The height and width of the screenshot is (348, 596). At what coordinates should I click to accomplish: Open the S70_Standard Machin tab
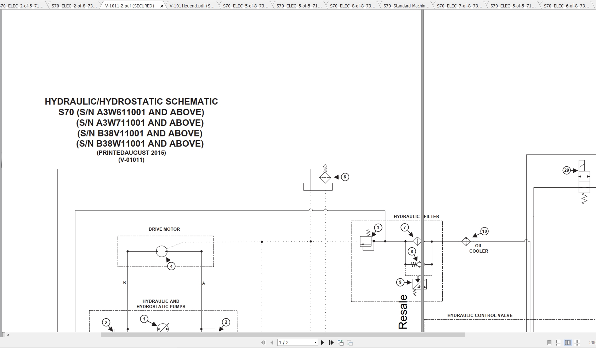(406, 5)
